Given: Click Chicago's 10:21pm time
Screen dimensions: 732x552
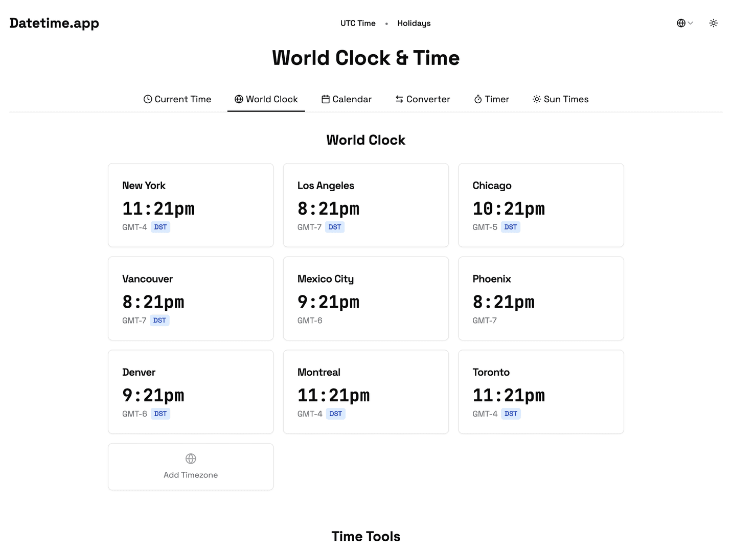Looking at the screenshot, I should pyautogui.click(x=509, y=209).
